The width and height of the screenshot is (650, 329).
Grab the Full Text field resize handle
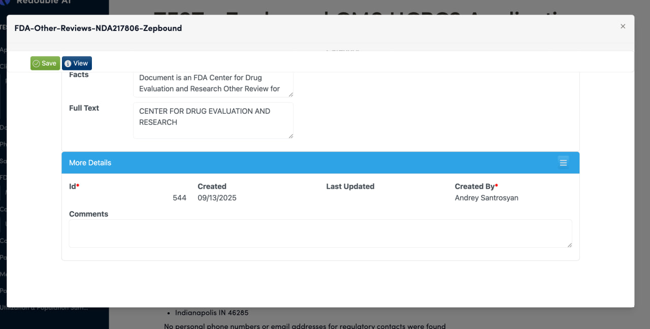point(291,136)
